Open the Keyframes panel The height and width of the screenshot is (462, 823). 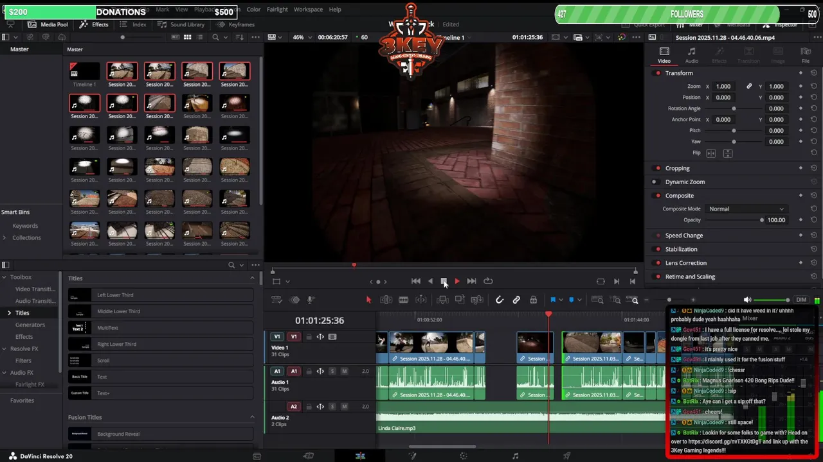236,24
